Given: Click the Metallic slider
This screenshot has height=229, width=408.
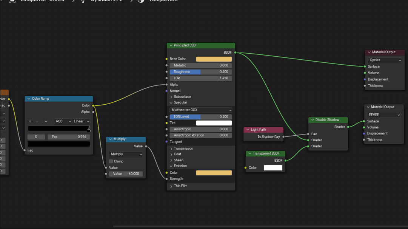Looking at the screenshot, I should [x=201, y=65].
